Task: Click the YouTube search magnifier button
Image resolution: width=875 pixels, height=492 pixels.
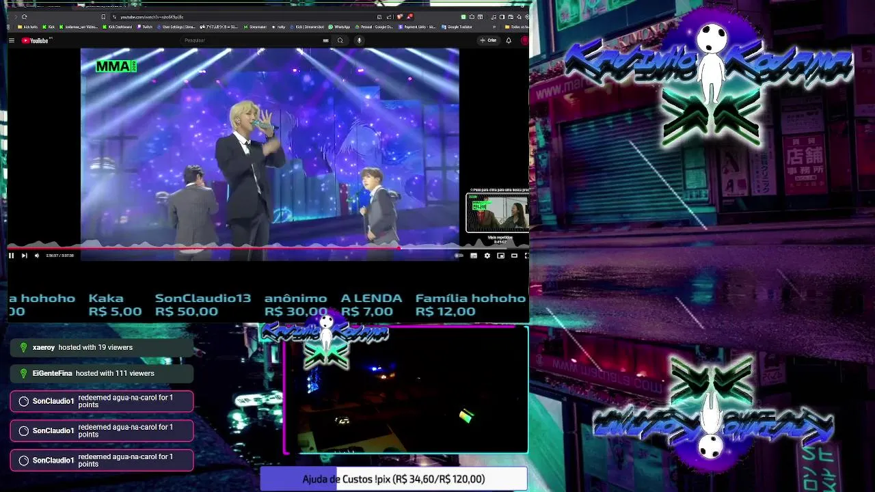Action: pyautogui.click(x=340, y=40)
